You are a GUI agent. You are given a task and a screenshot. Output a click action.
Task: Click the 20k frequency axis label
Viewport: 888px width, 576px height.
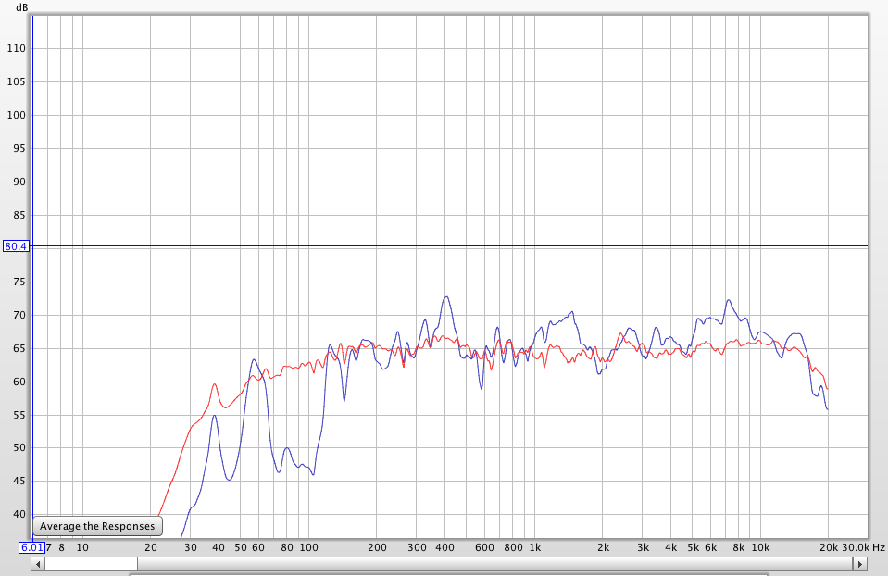[x=829, y=547]
